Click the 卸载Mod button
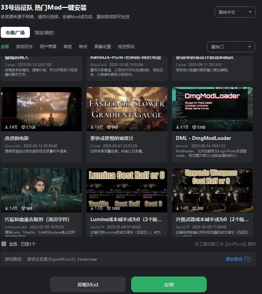 click(x=88, y=284)
